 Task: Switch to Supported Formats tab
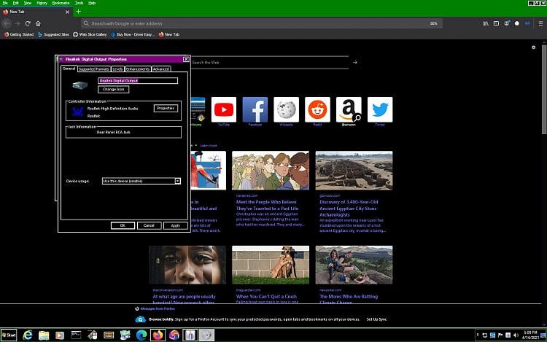93,69
